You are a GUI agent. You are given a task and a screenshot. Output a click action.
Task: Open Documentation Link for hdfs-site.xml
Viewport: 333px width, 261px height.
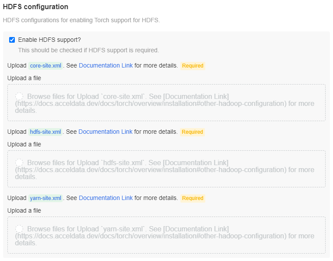[x=105, y=132]
